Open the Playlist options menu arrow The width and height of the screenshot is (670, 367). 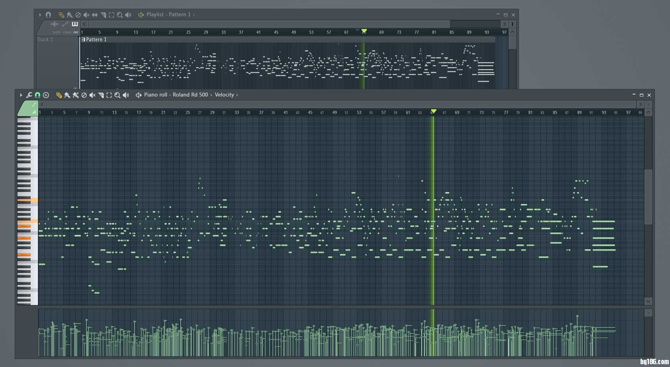pos(40,15)
